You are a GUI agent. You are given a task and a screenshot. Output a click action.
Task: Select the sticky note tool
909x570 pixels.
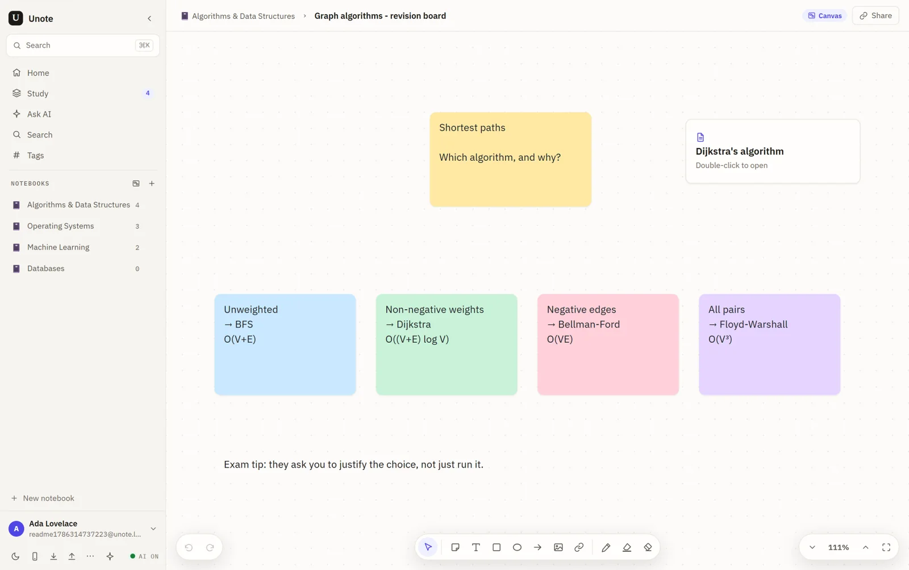[x=455, y=547]
